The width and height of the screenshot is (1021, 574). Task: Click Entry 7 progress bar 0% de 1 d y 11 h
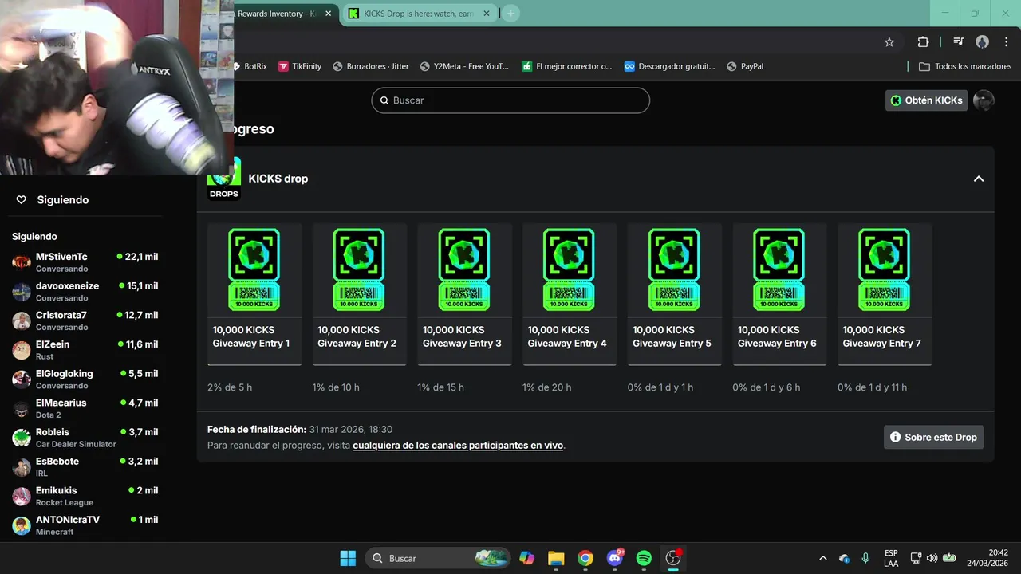pyautogui.click(x=884, y=364)
